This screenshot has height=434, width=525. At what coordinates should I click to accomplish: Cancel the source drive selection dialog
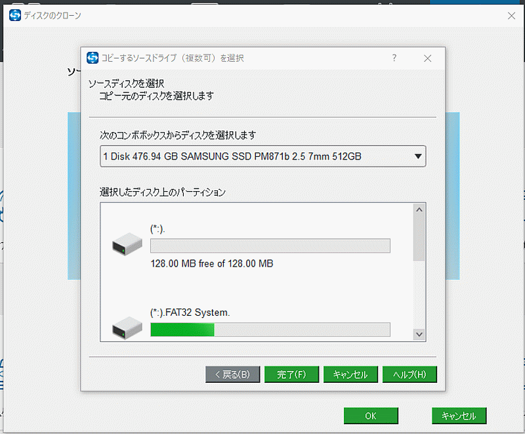[x=350, y=374]
